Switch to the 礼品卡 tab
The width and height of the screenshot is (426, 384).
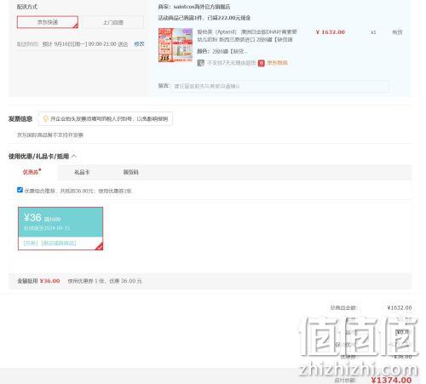pos(82,172)
